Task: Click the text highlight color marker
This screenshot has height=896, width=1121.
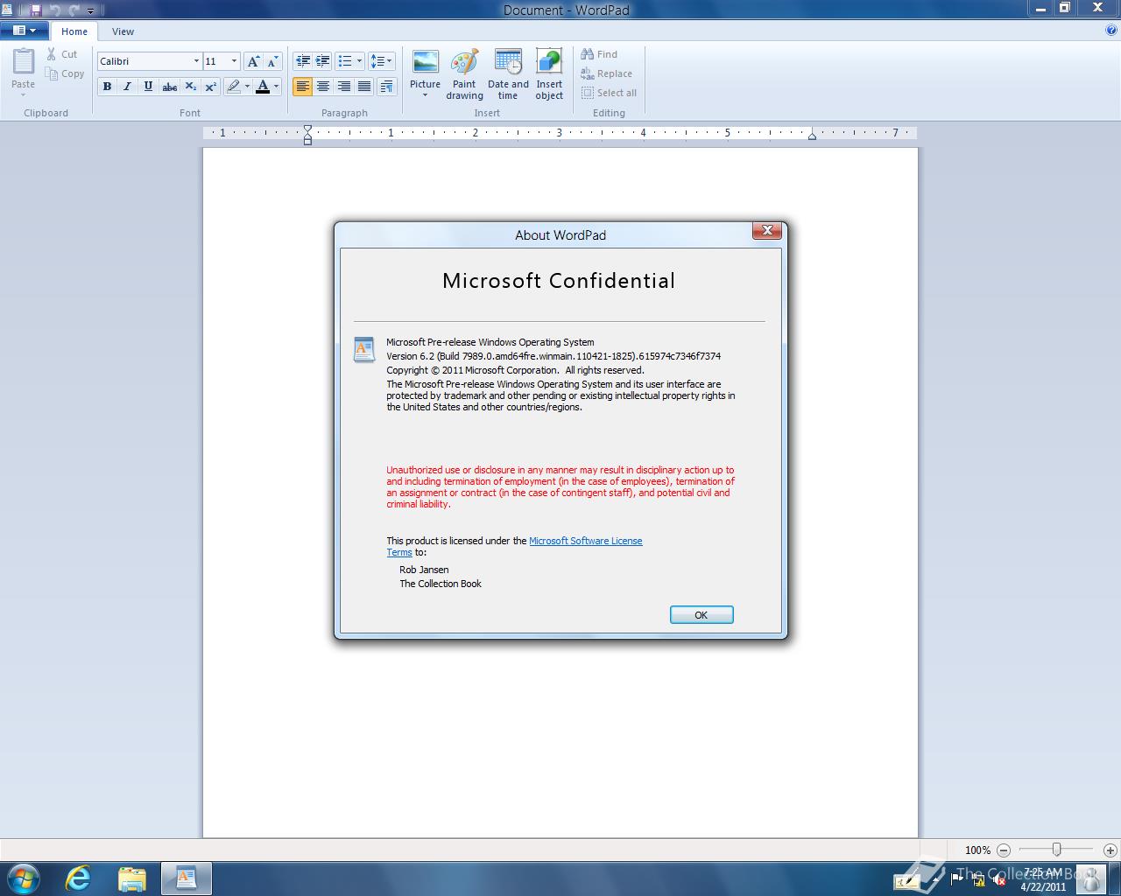Action: tap(233, 86)
